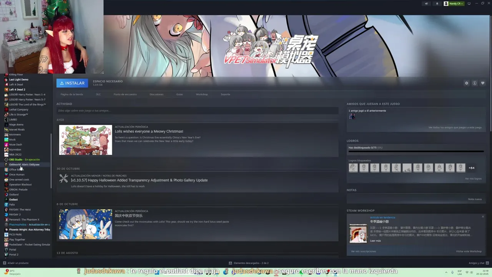Click the Muck game icon
492x277 pixels.
[6, 140]
